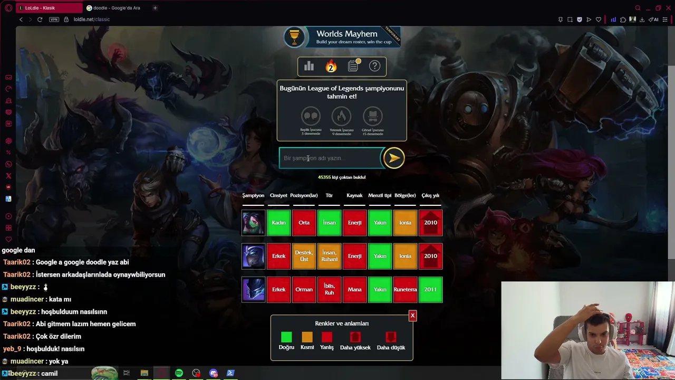Click the Çıkış yılı column header
The width and height of the screenshot is (675, 380).
[430, 195]
